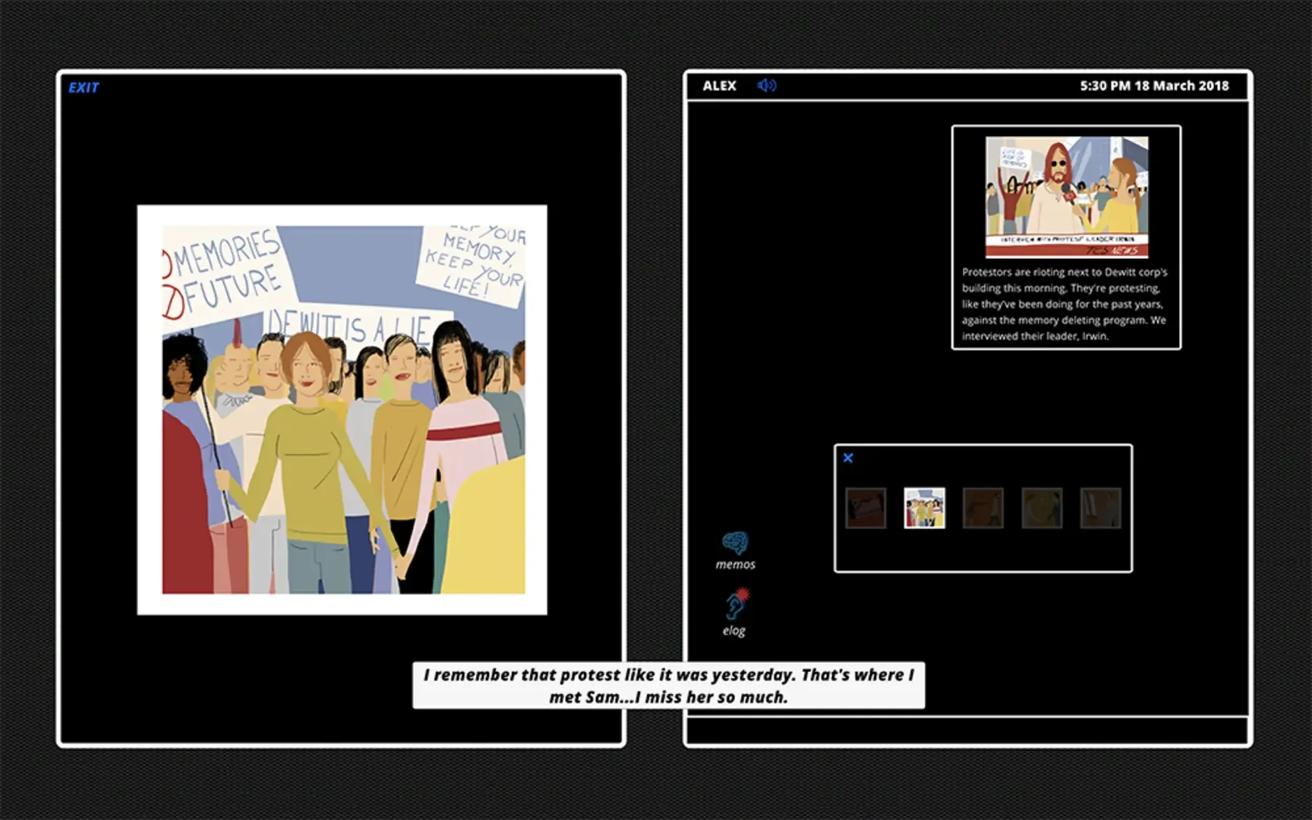Screen dimensions: 1312x820
Task: Tap the ear icon to hear recordings
Action: pyautogui.click(x=733, y=607)
